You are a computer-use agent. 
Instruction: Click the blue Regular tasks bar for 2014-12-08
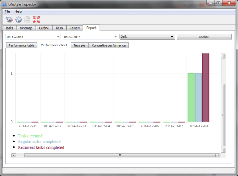point(198,97)
